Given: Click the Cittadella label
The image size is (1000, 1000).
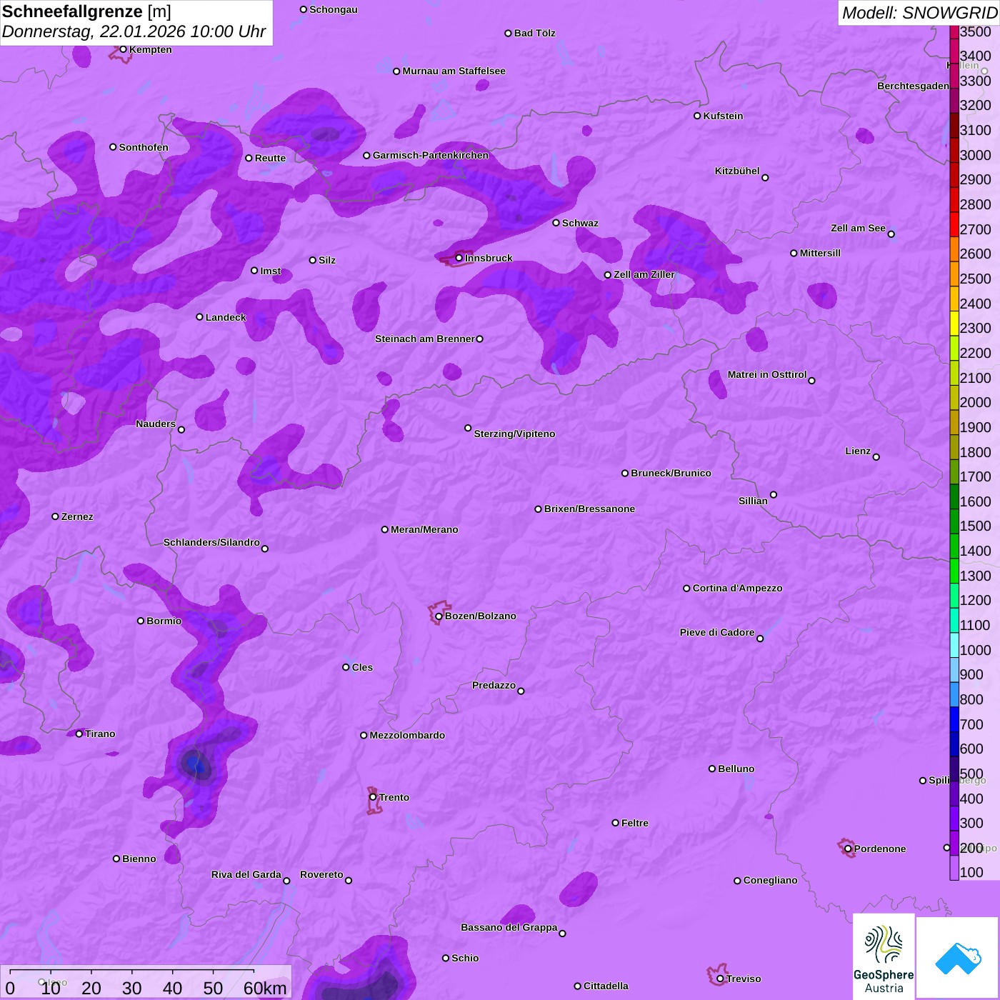Looking at the screenshot, I should (606, 986).
